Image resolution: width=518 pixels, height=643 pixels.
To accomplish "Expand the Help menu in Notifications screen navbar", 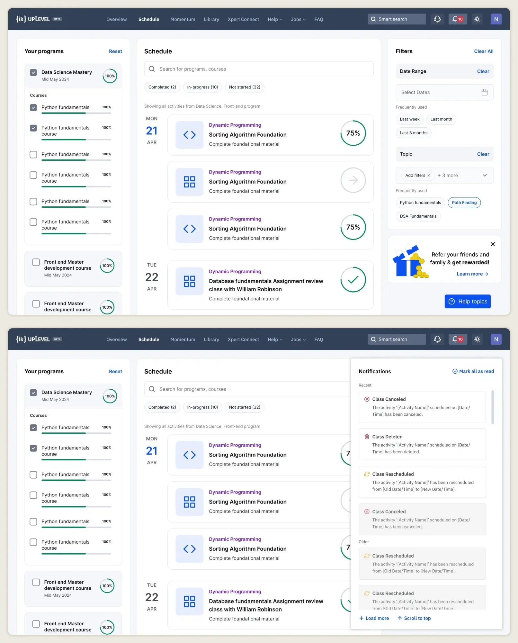I will pyautogui.click(x=275, y=340).
